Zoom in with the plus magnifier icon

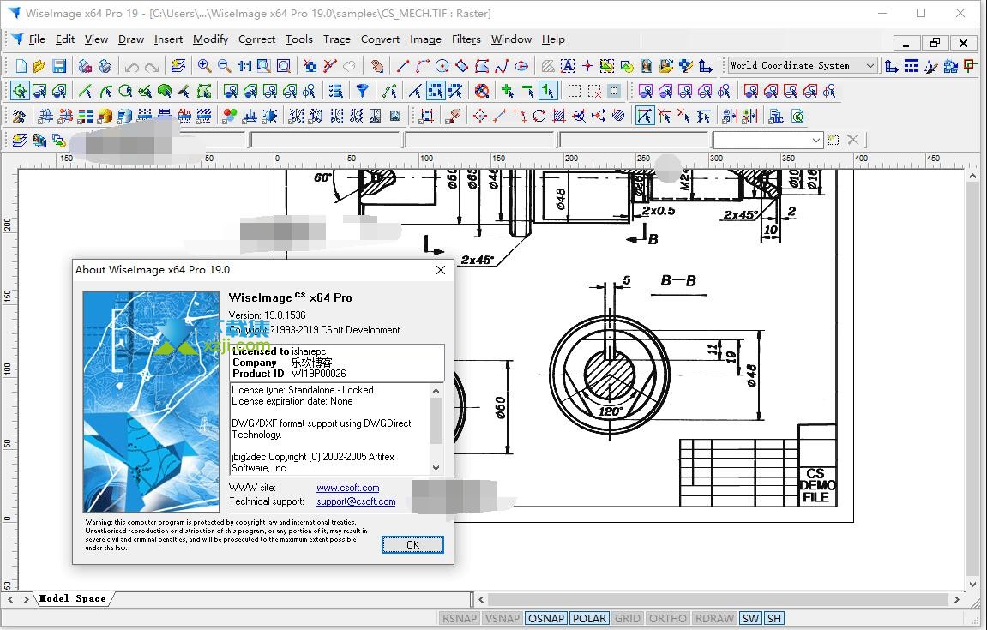204,66
